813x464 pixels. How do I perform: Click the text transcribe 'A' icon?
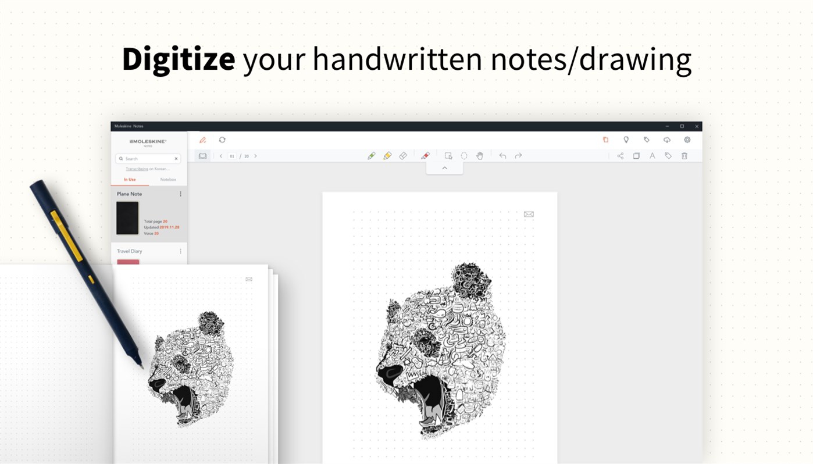point(652,156)
